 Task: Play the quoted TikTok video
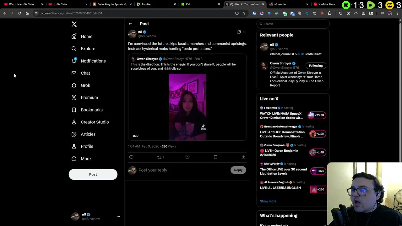click(187, 107)
